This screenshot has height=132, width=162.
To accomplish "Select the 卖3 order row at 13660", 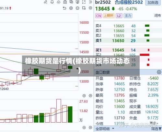I will pos(128,31).
